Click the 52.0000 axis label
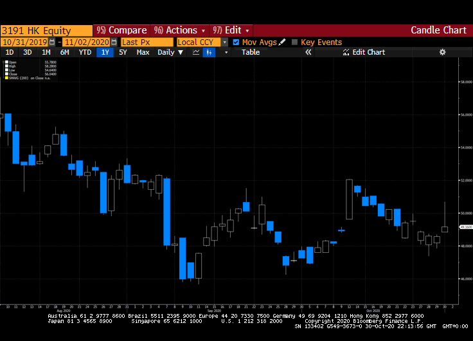The image size is (473, 341). coord(467,180)
